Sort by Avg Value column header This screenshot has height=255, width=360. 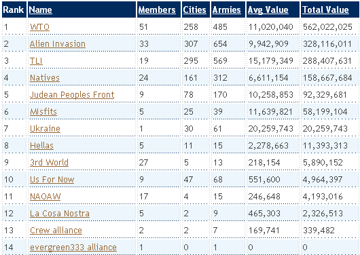[268, 10]
